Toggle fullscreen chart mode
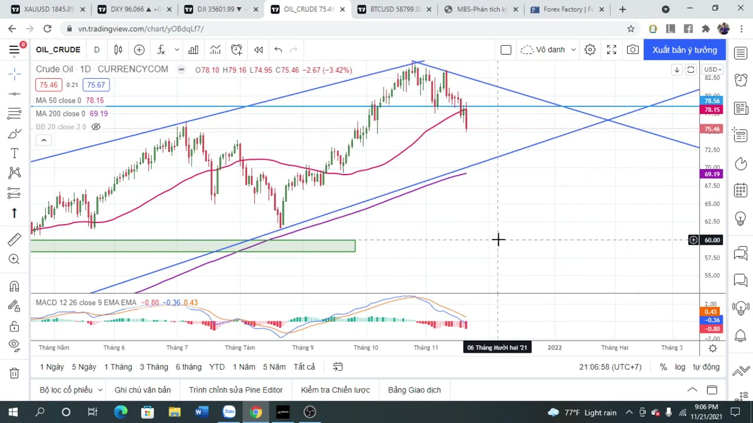The image size is (753, 423). pyautogui.click(x=611, y=50)
